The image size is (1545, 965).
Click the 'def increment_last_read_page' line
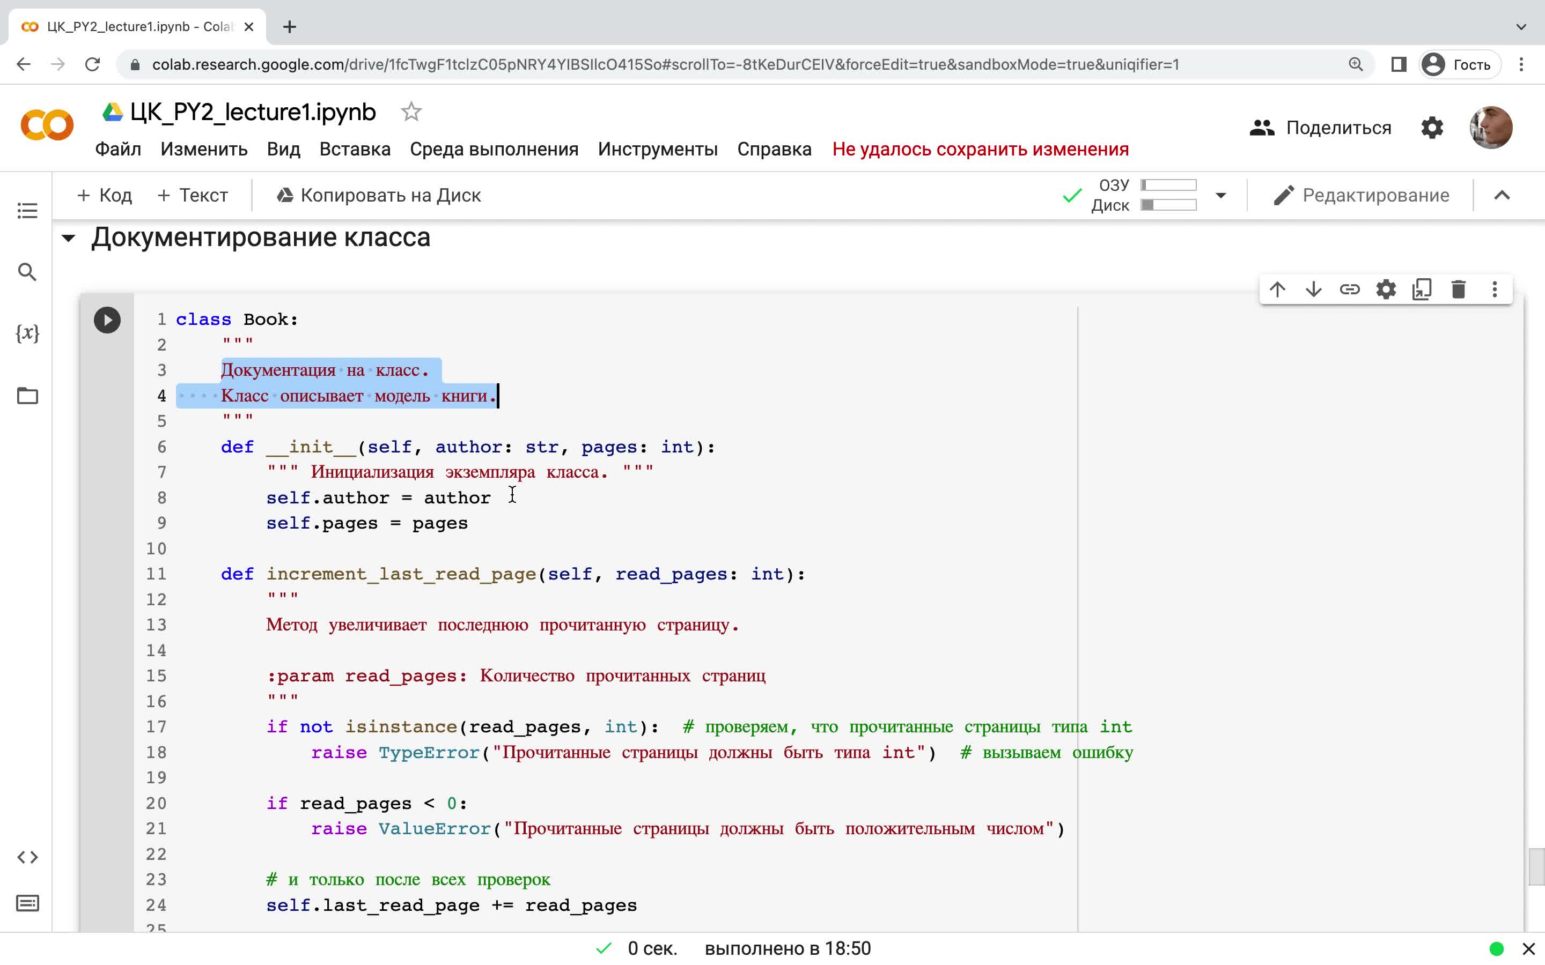(513, 574)
